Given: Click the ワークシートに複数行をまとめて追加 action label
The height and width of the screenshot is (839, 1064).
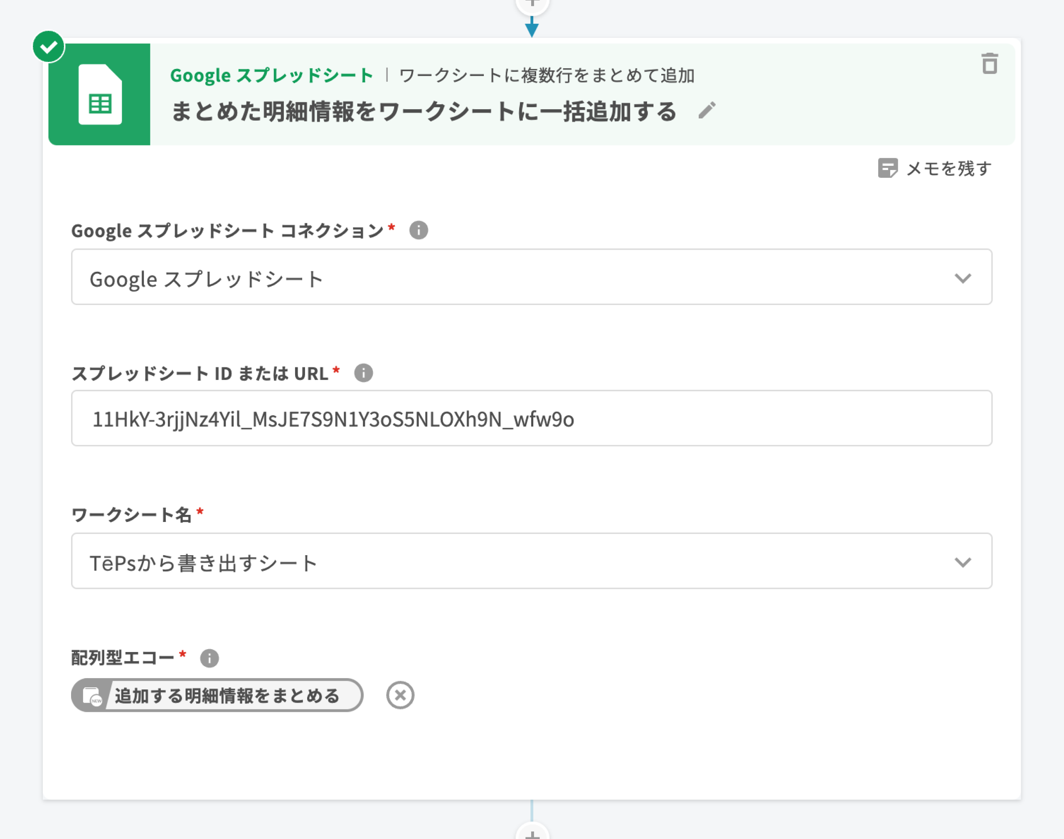Looking at the screenshot, I should coord(546,76).
